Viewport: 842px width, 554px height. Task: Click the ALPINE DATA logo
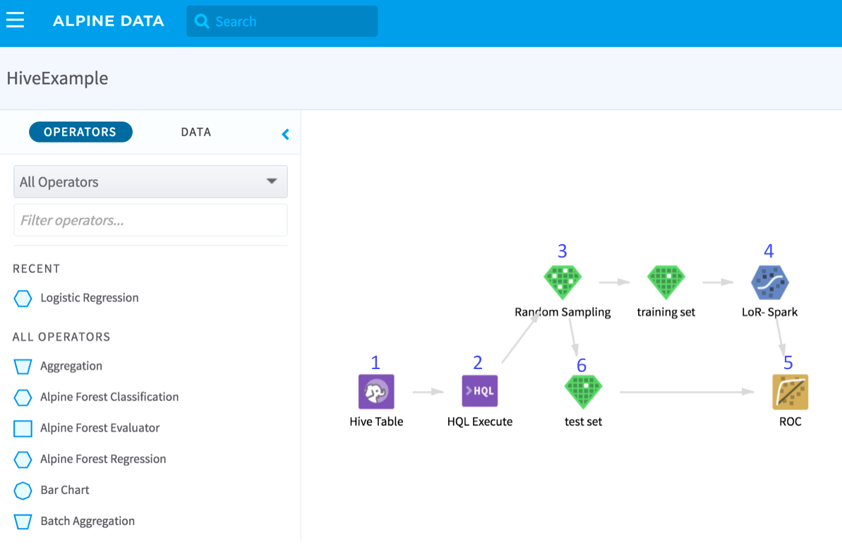[109, 21]
